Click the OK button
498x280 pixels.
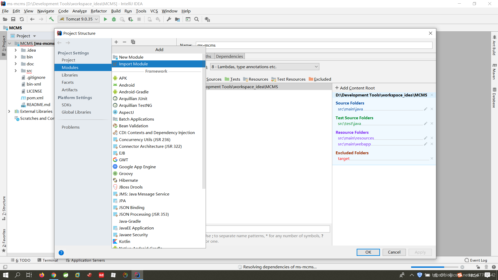click(x=368, y=252)
